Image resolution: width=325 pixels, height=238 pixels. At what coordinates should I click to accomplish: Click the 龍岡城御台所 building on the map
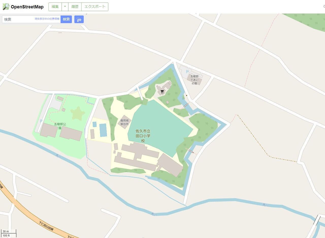tap(124, 122)
